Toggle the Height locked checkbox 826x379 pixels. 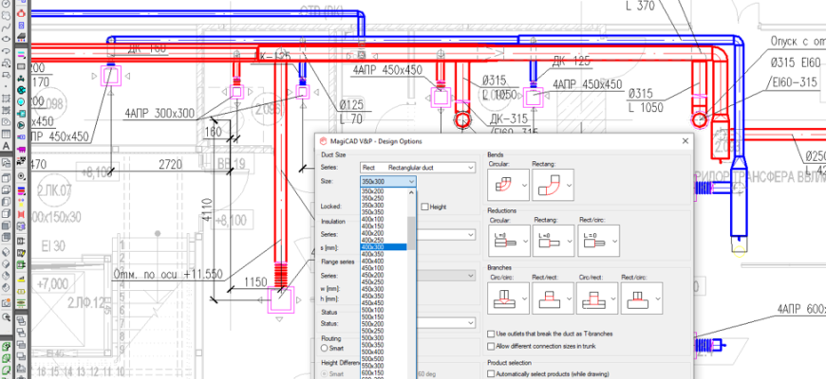pyautogui.click(x=425, y=207)
